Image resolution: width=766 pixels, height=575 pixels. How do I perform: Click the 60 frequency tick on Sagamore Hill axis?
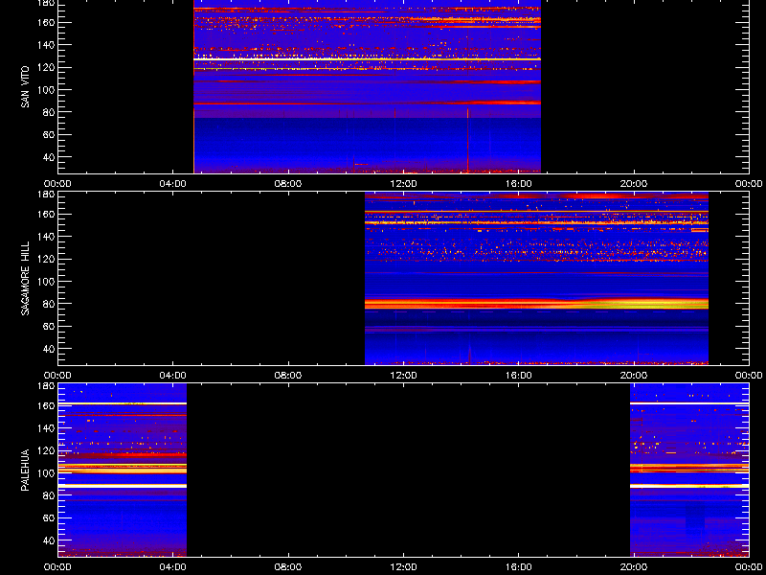point(49,326)
